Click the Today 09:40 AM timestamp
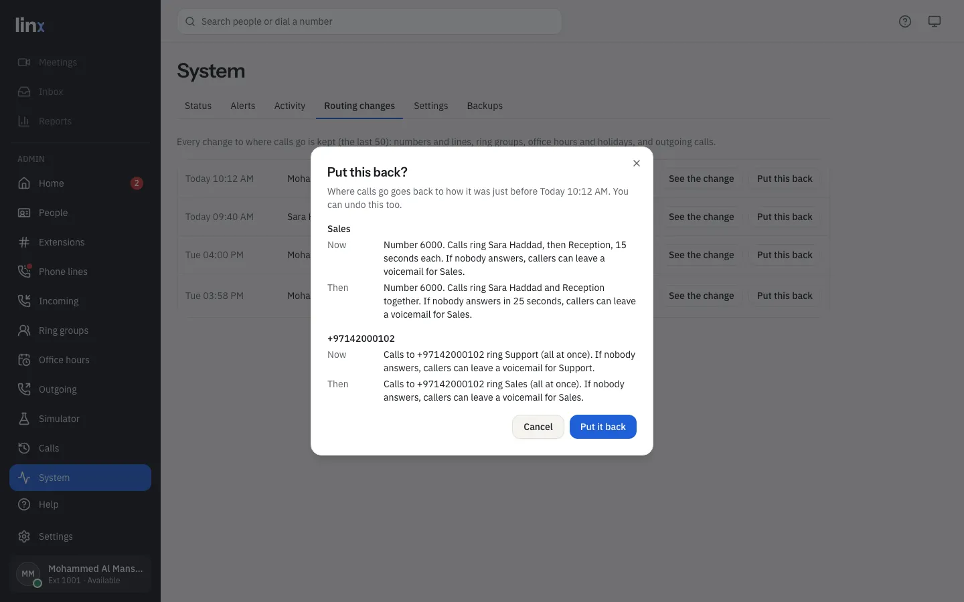 (220, 217)
